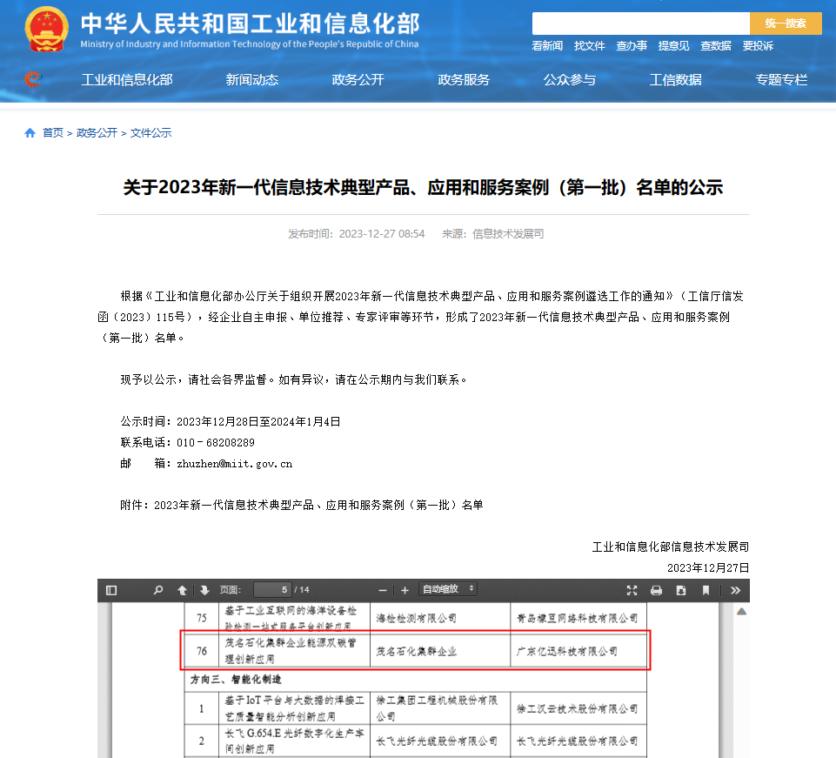Open the PDF viewer's additional tools menu
The image size is (836, 758).
(x=735, y=590)
